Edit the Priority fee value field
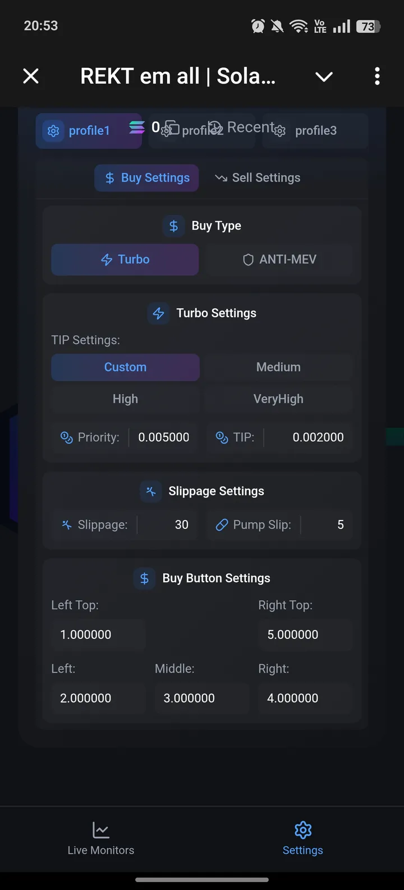Image resolution: width=404 pixels, height=890 pixels. click(164, 437)
